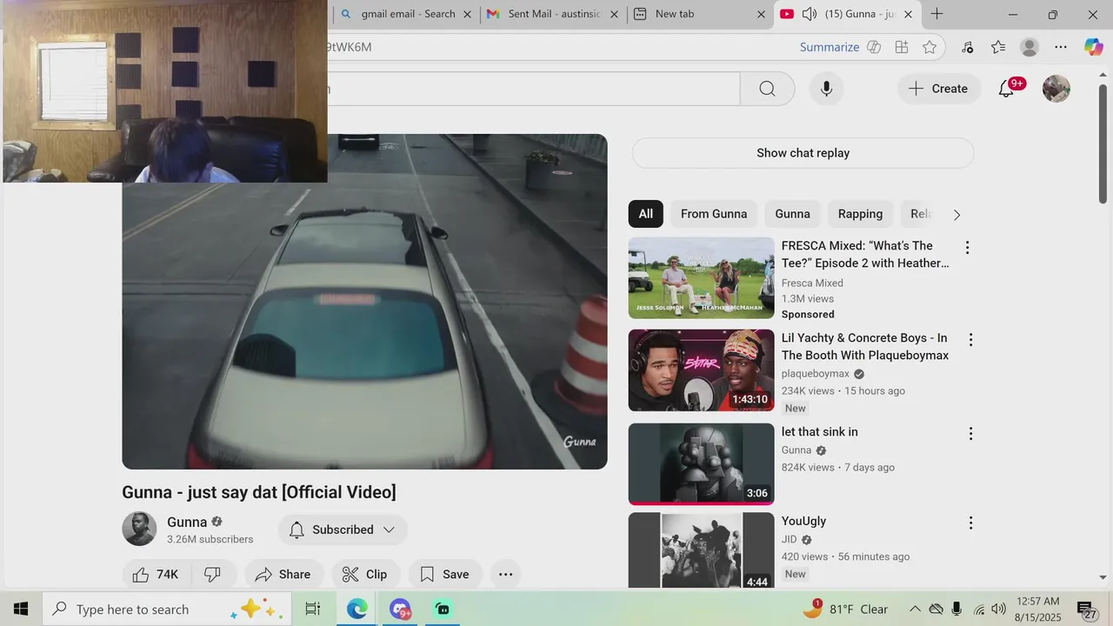Open Task View on taskbar
Image resolution: width=1113 pixels, height=626 pixels.
(313, 609)
